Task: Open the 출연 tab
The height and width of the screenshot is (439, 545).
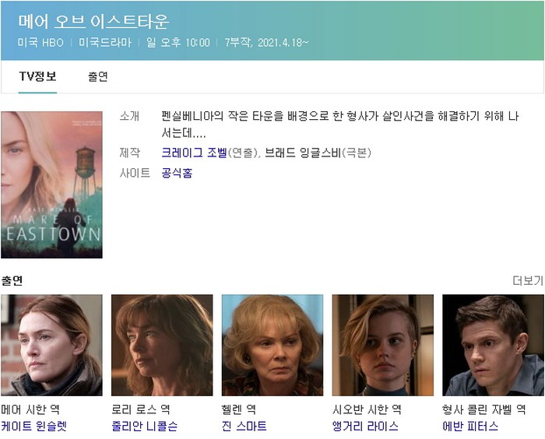Action: point(98,76)
